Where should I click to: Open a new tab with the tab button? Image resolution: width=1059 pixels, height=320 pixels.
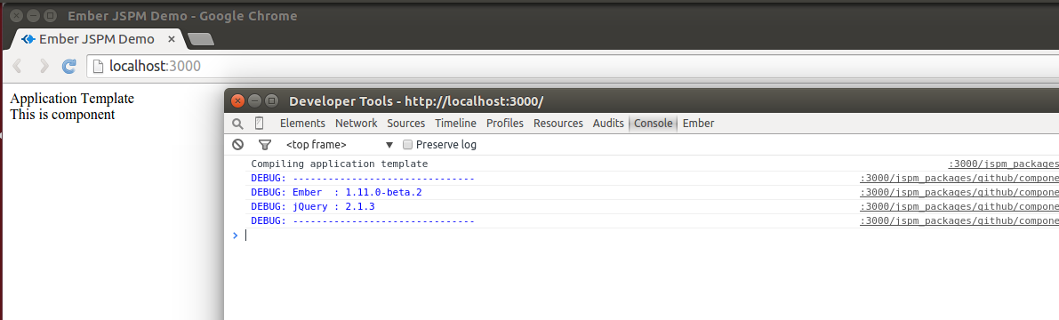201,40
